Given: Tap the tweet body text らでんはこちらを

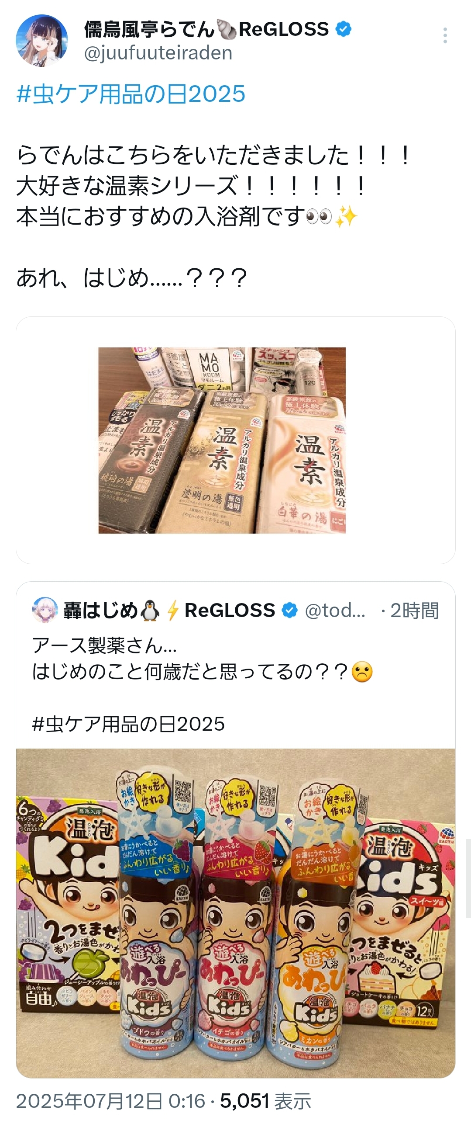Looking at the screenshot, I should 214,156.
